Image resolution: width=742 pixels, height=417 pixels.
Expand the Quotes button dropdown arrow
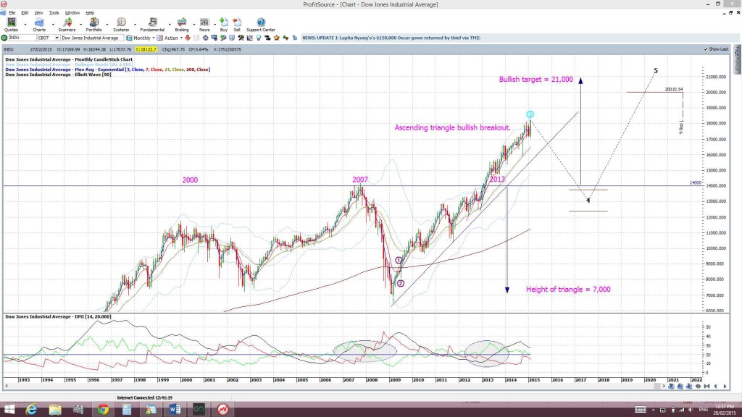pyautogui.click(x=25, y=24)
